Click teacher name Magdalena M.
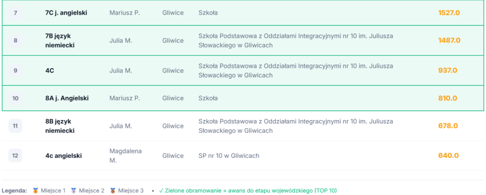486x195 pixels. (125, 156)
